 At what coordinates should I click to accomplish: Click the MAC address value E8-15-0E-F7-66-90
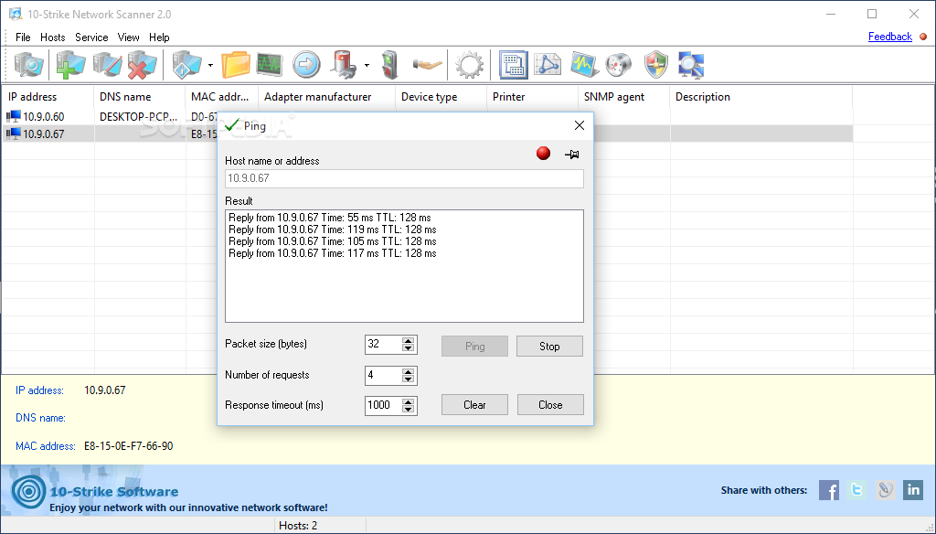pos(128,446)
